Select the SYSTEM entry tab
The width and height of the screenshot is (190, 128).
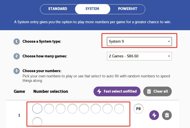[92, 9]
